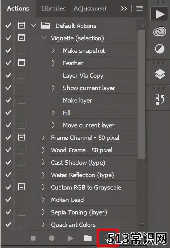170x248 pixels.
Task: Open the Adjustments panel icon in the dock
Action: point(160,49)
